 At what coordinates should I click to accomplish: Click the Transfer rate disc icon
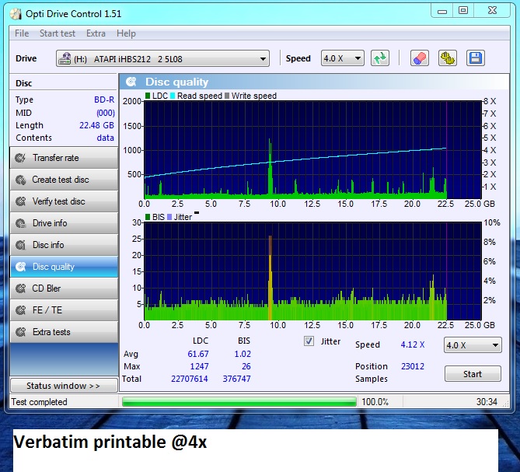click(20, 158)
